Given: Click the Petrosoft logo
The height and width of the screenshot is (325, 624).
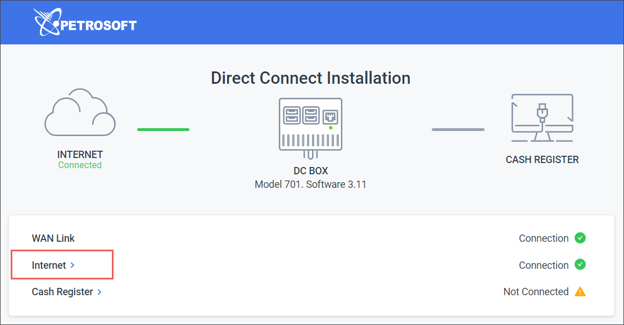Looking at the screenshot, I should click(x=85, y=23).
